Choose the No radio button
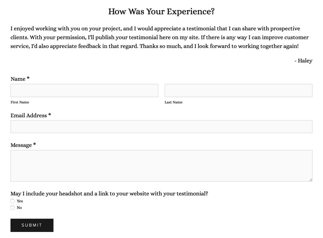This screenshot has height=238, width=323. pyautogui.click(x=12, y=208)
